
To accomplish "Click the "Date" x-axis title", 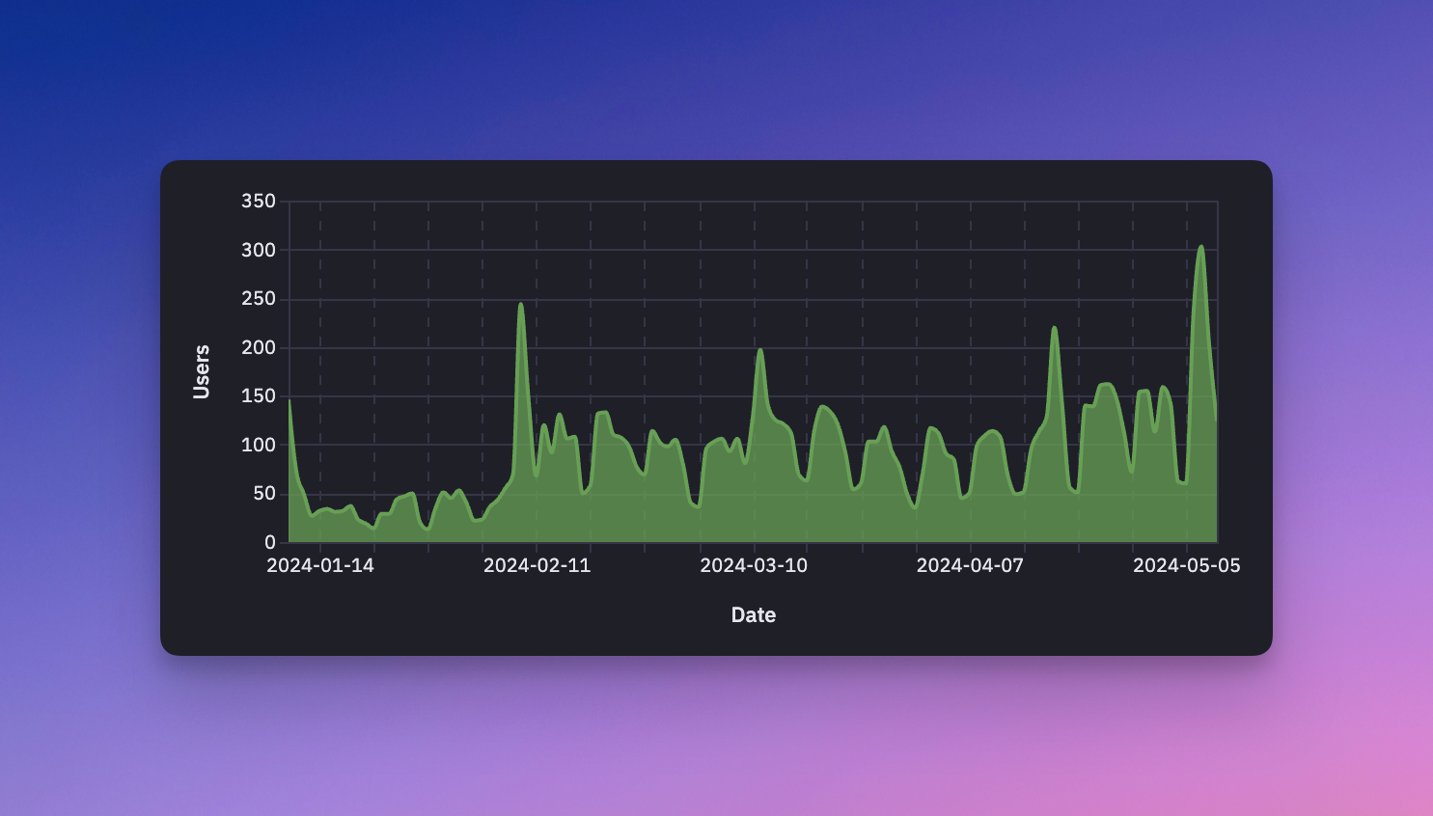I will coord(754,615).
